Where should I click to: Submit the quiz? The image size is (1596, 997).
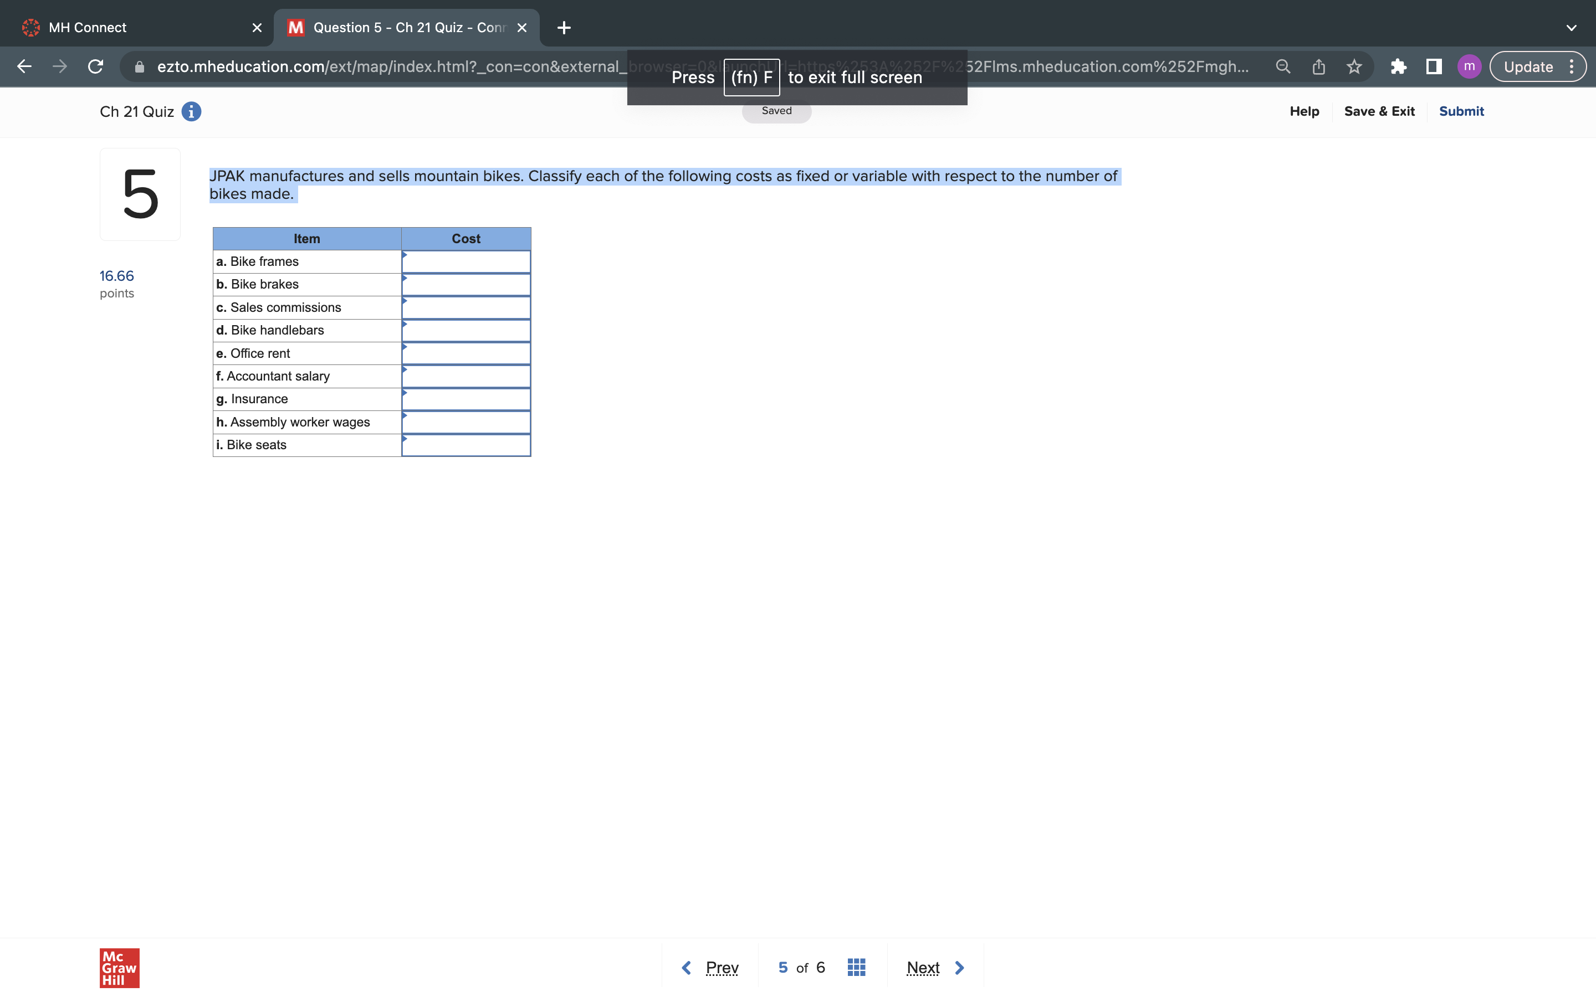click(x=1461, y=111)
